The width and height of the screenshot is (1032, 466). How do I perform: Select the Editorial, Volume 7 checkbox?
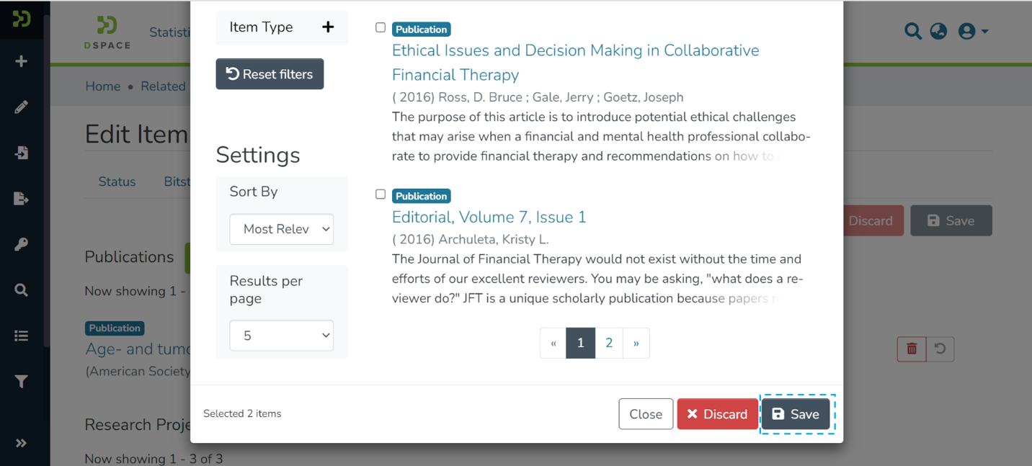pos(381,194)
